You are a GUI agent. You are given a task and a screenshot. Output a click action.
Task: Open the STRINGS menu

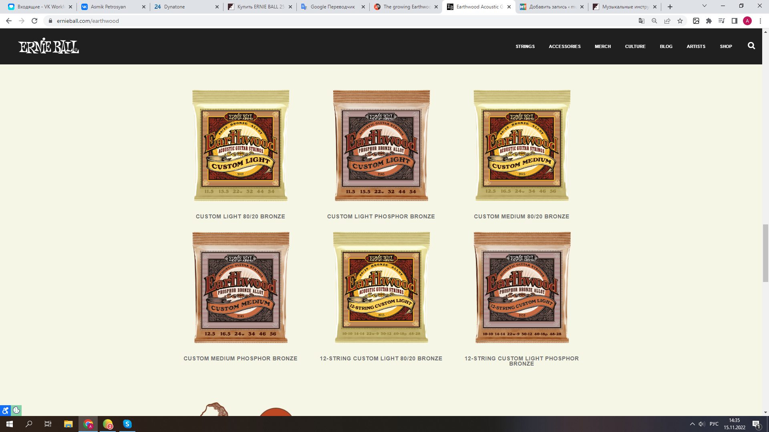(x=525, y=46)
